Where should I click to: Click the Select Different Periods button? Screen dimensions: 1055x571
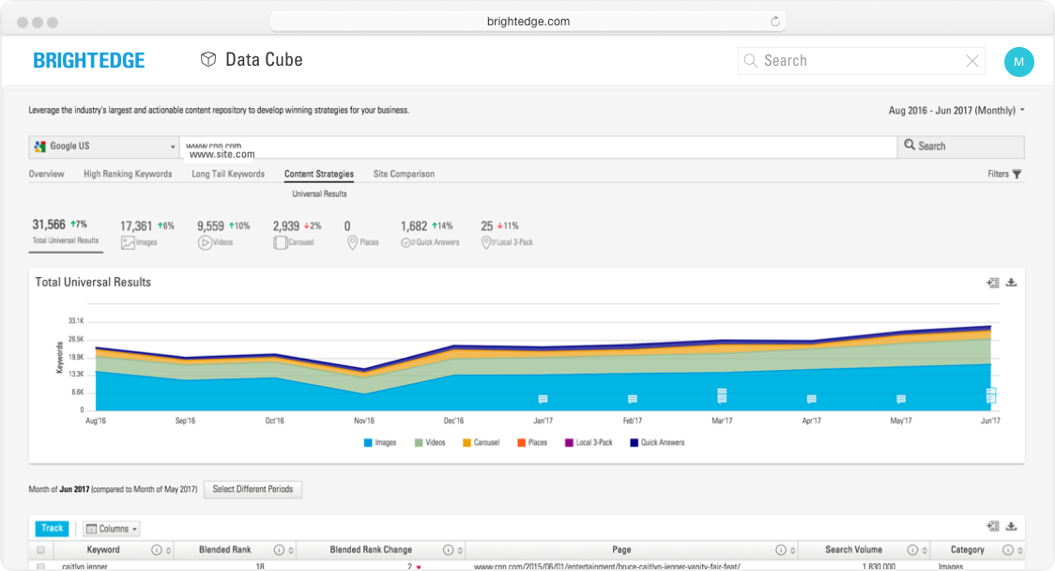tap(252, 489)
